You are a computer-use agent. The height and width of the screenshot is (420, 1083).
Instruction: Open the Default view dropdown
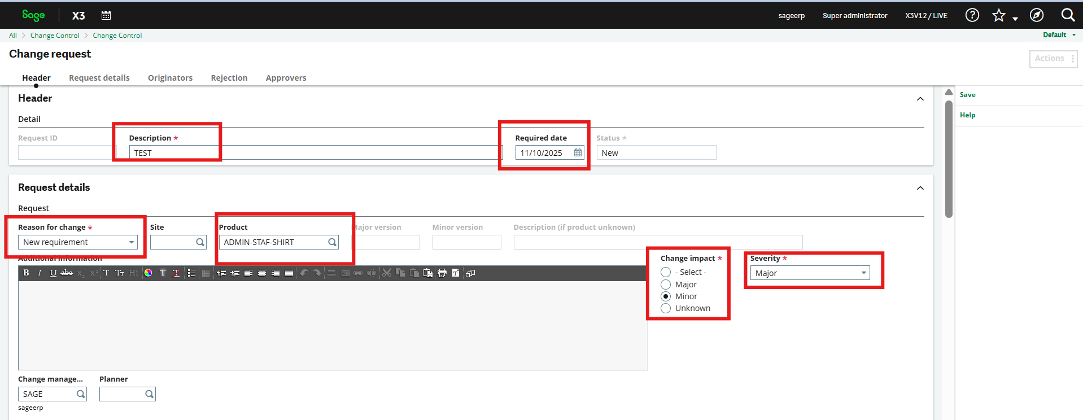pyautogui.click(x=1059, y=35)
